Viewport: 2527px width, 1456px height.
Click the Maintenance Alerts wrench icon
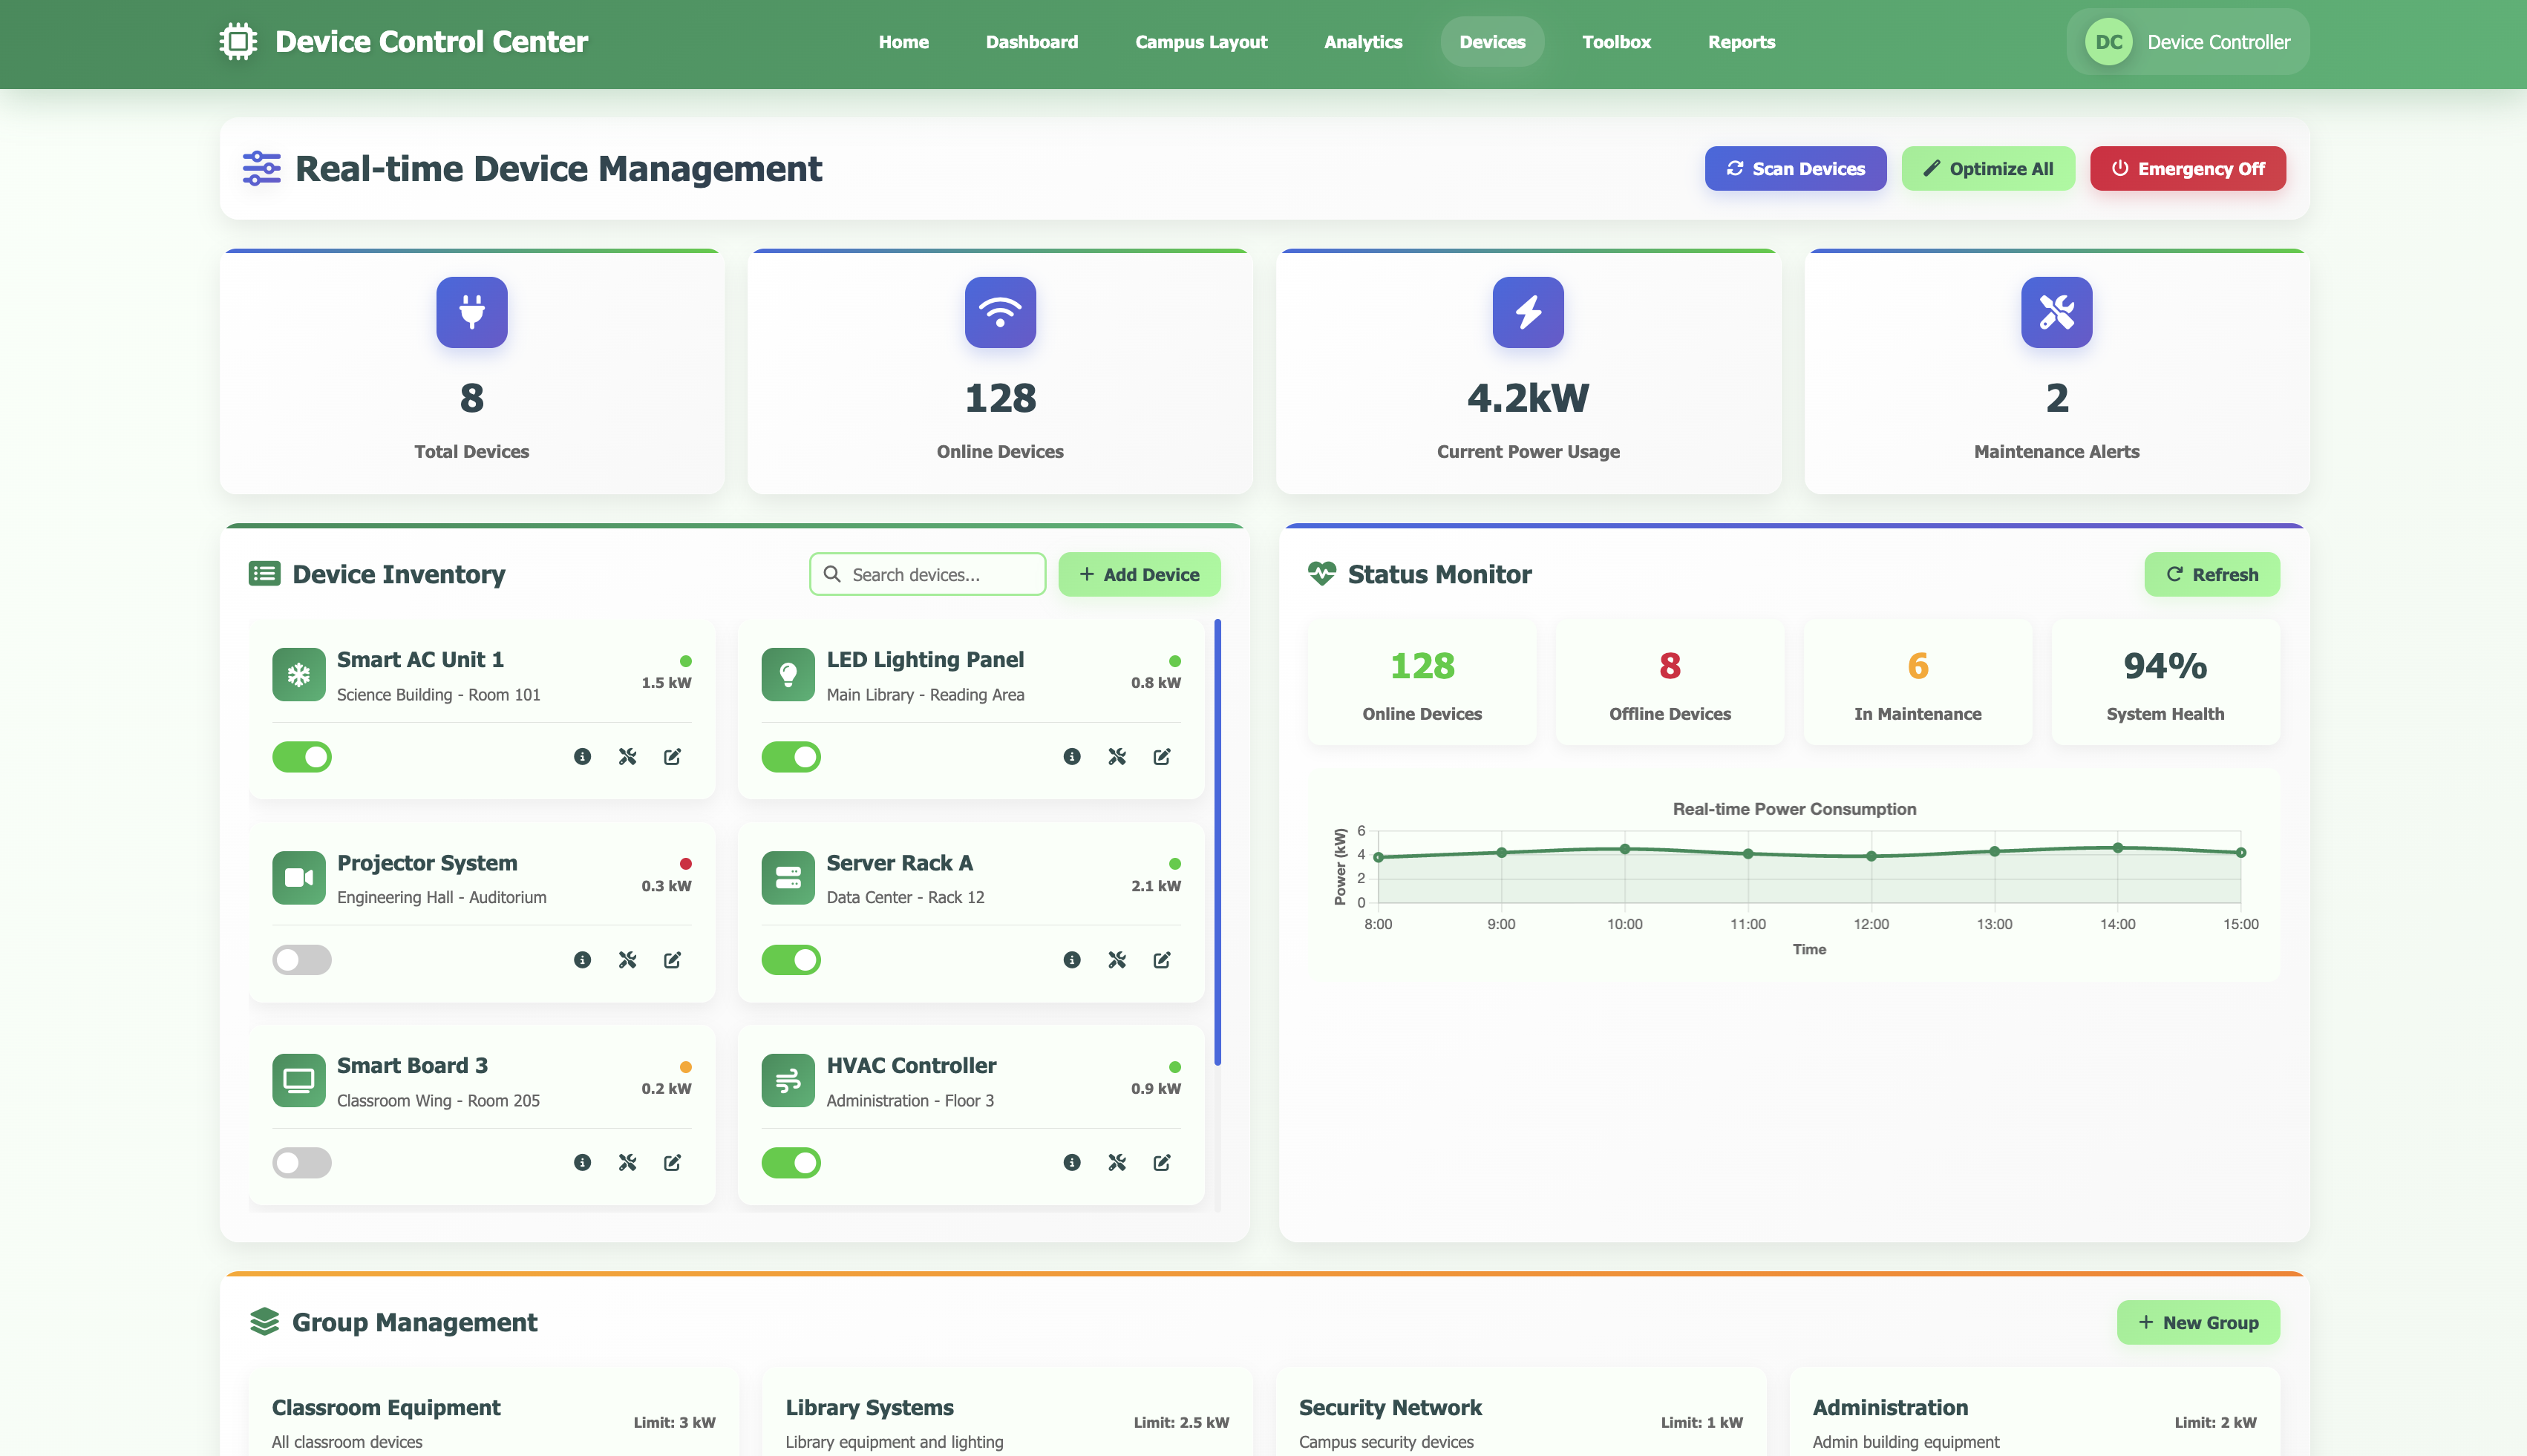[x=2056, y=312]
